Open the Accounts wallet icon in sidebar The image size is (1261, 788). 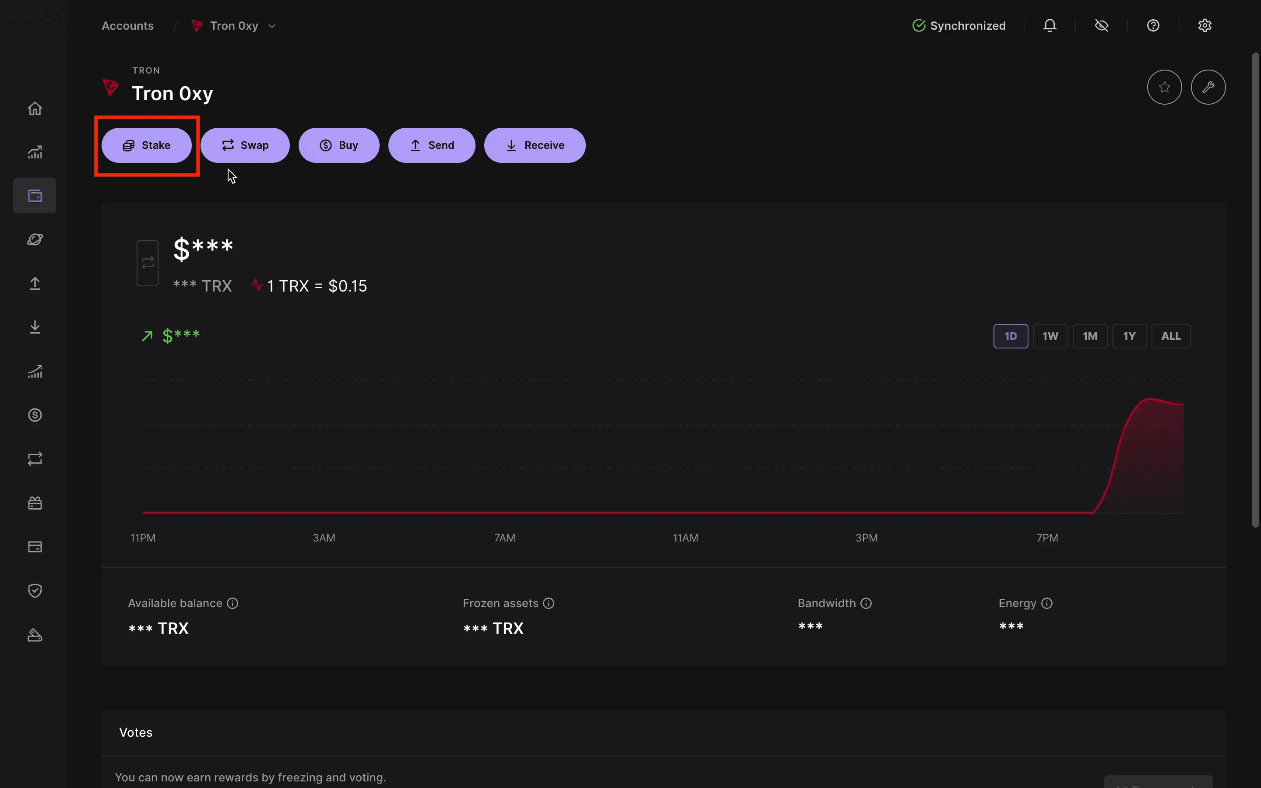pyautogui.click(x=35, y=196)
